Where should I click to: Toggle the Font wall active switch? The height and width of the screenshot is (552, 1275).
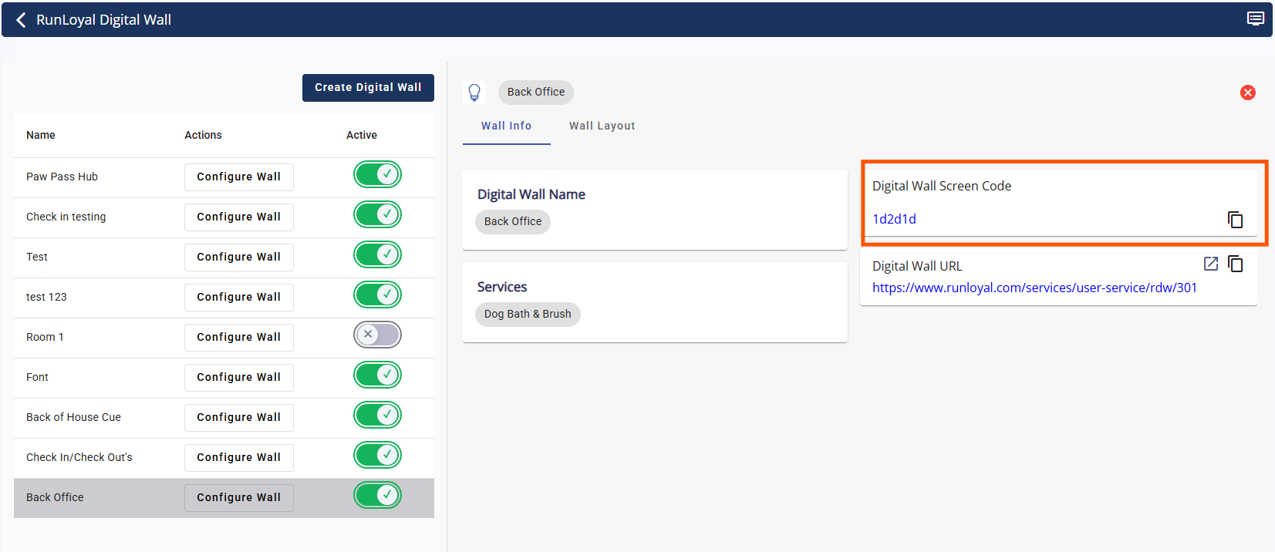377,375
